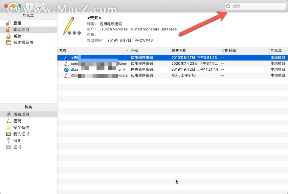
Task: Click the yellow note icon beside 安全备注
Action: coord(9,127)
